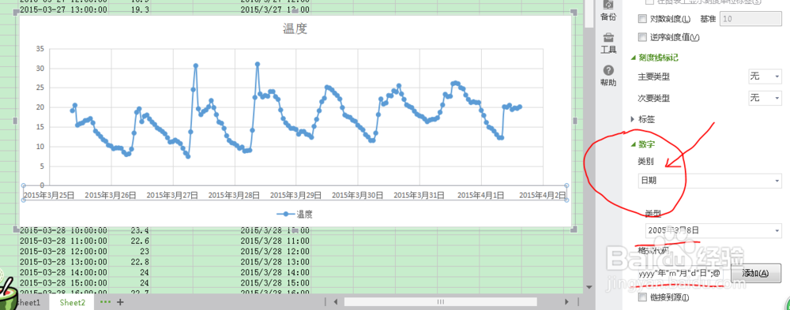Switch to the Sheet2 tab
Image resolution: width=790 pixels, height=310 pixels.
73,302
